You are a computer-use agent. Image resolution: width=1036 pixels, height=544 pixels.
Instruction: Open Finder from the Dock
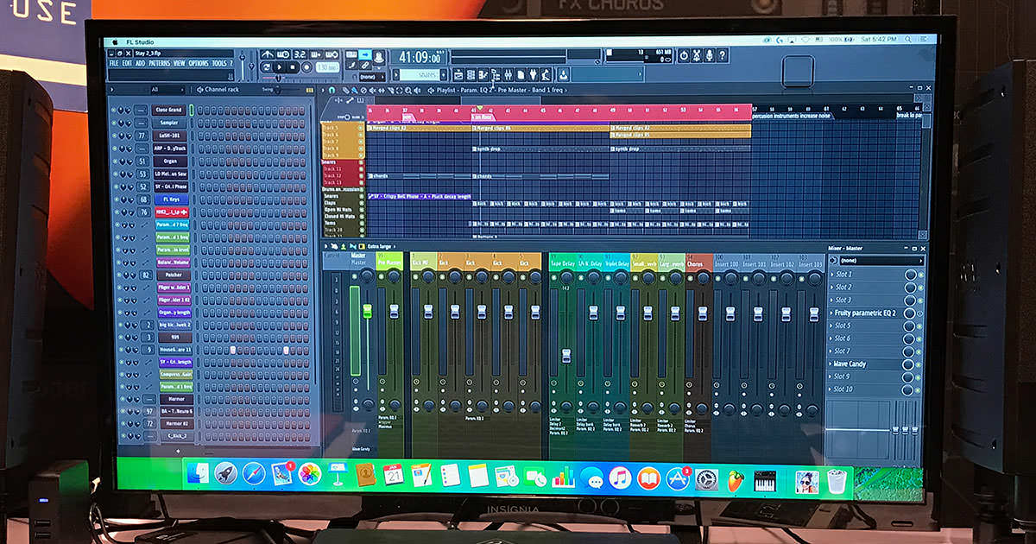197,473
